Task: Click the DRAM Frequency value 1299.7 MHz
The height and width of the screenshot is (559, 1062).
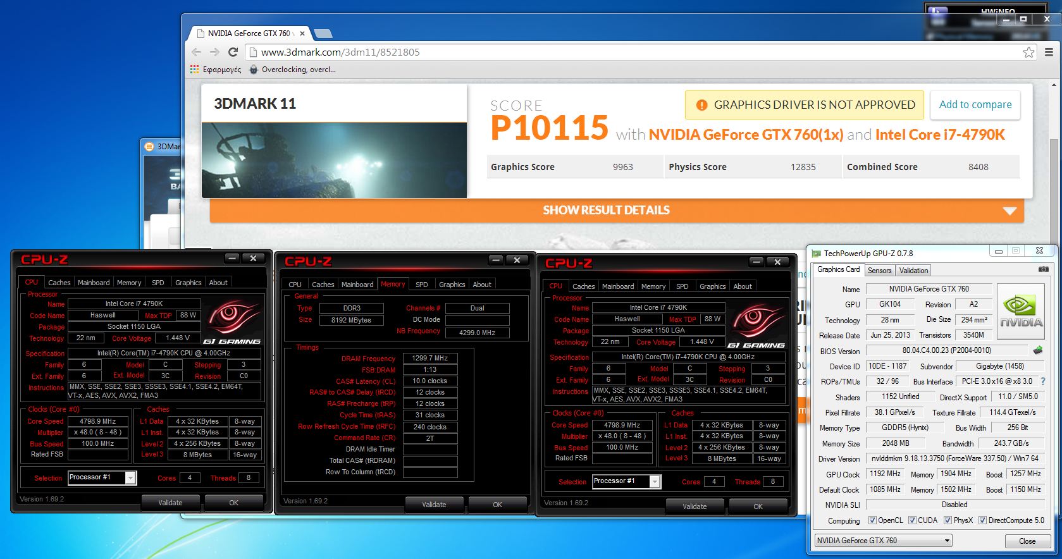Action: point(430,358)
